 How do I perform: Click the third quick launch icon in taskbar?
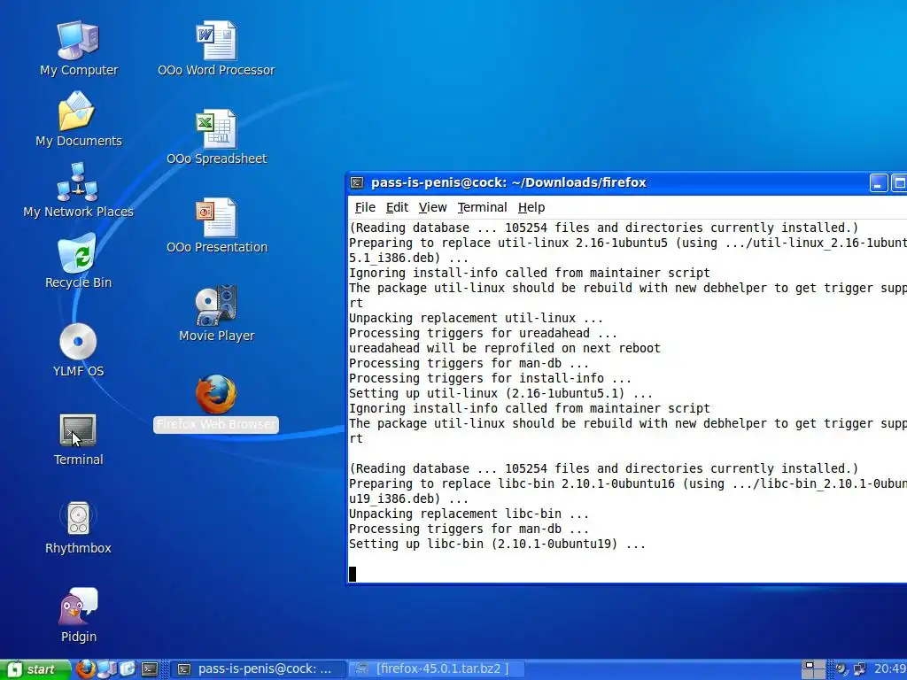coord(128,669)
